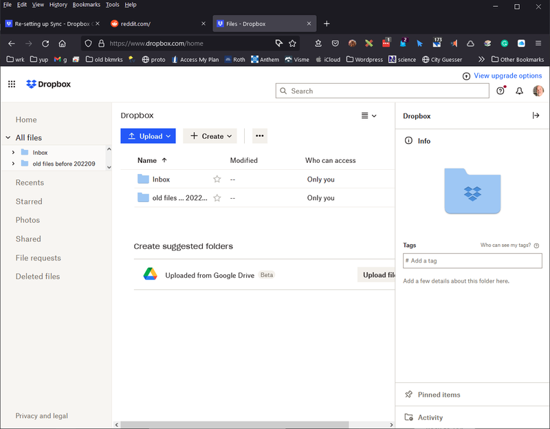Change the list view layout dropdown

click(369, 115)
